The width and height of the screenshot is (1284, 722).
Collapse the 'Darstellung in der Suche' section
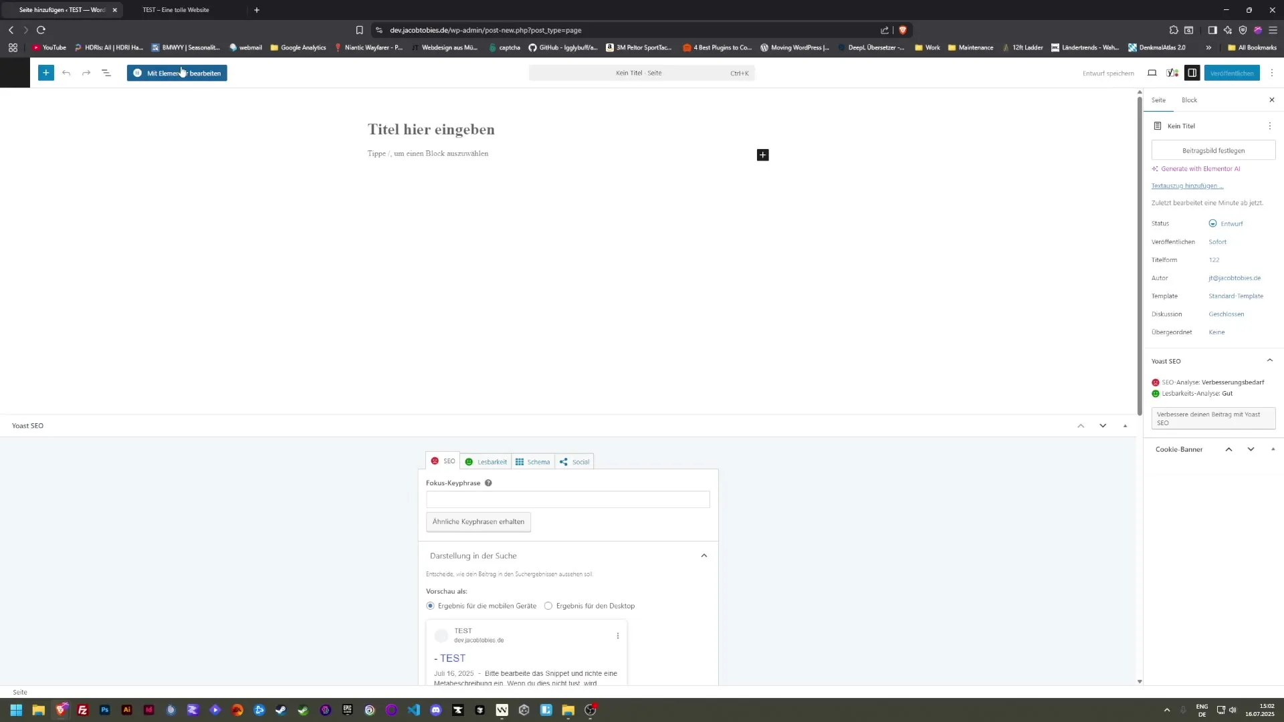coord(704,556)
